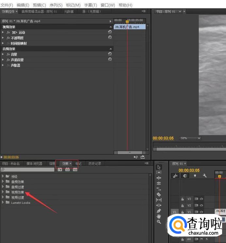Select the Razor tool in the tools panel

[159, 194]
